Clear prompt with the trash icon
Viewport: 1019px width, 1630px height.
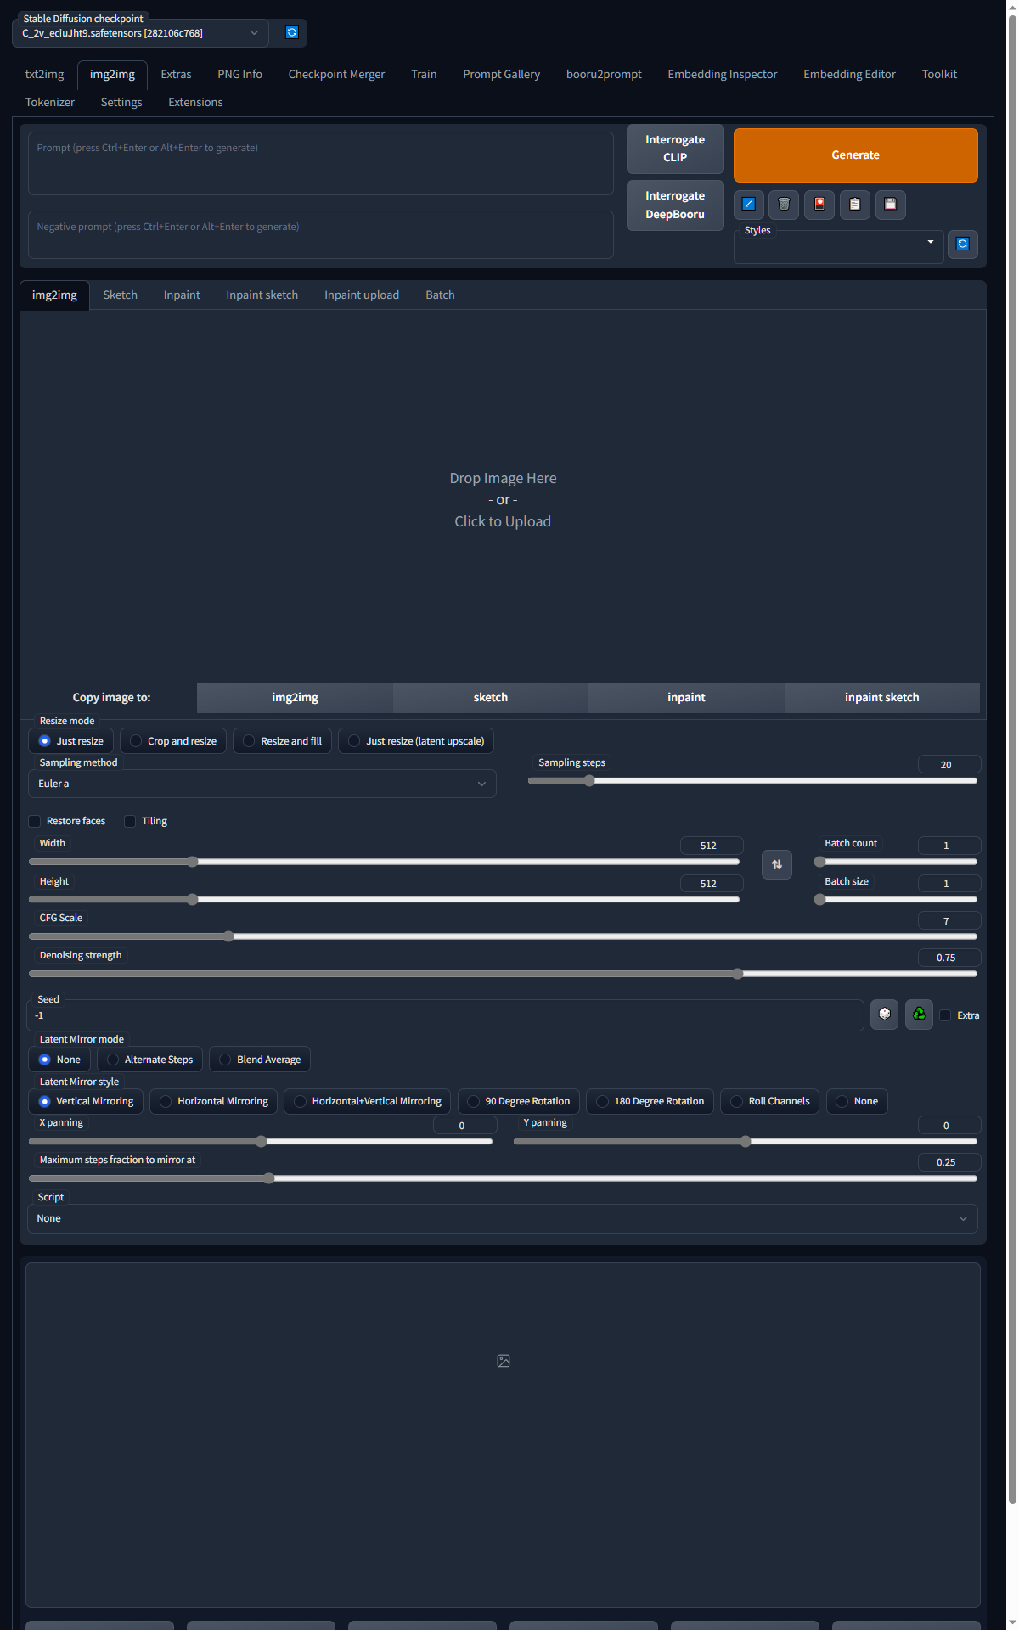pyautogui.click(x=784, y=204)
